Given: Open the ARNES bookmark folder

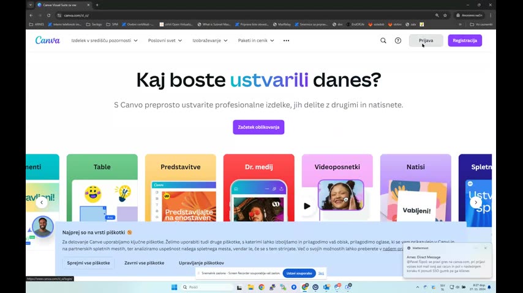Looking at the screenshot, I should tap(37, 24).
